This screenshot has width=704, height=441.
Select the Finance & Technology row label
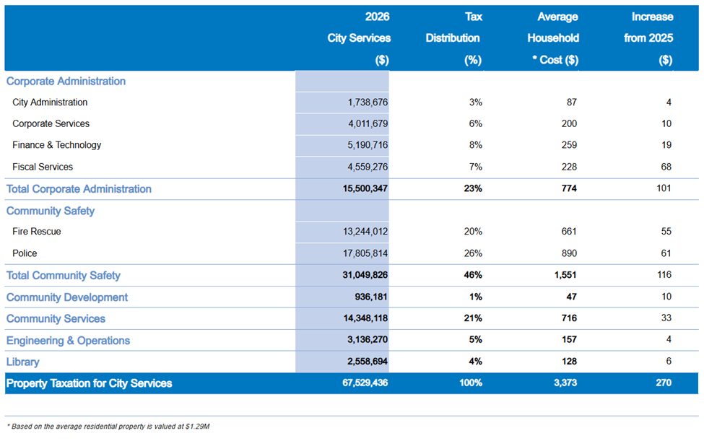point(56,145)
